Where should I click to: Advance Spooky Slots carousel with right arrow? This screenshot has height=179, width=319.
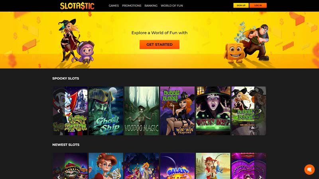tap(260, 111)
